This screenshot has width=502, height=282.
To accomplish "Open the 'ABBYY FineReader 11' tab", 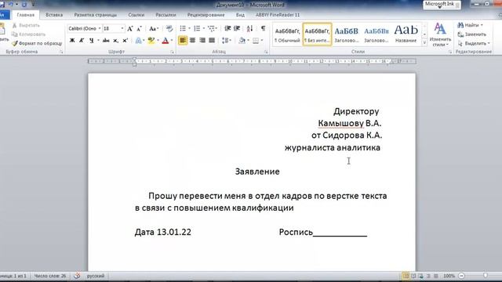I will tap(278, 15).
